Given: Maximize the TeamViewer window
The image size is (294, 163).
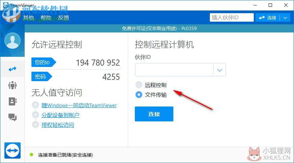Looking at the screenshot, I should (x=270, y=5).
